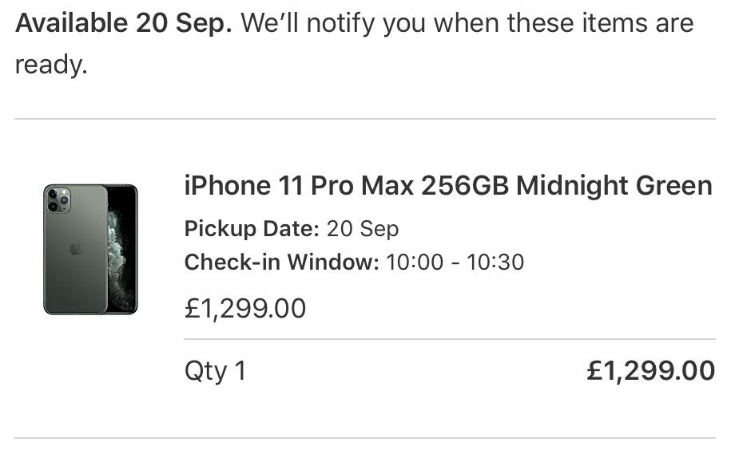Select the '20 Sep' pickup date value
The height and width of the screenshot is (450, 735).
[x=363, y=229]
